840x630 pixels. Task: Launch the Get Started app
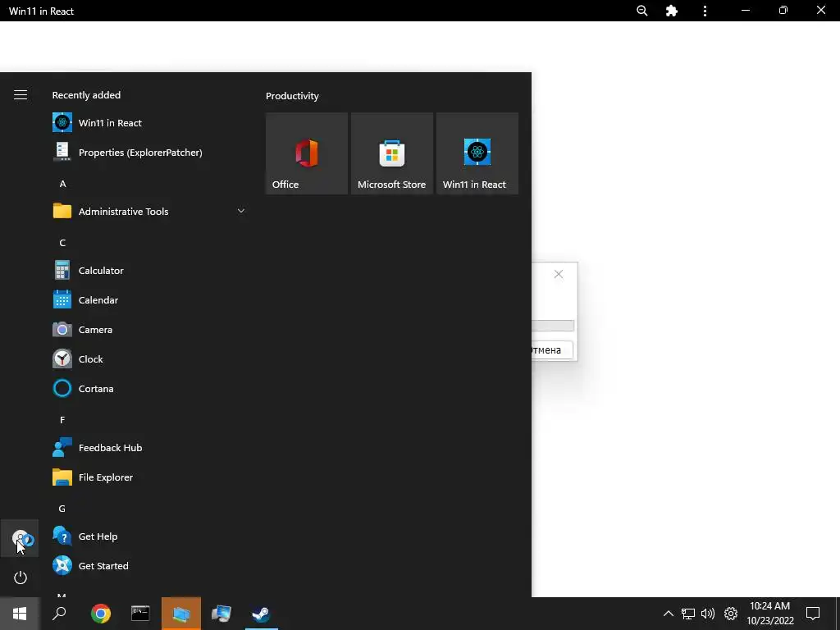149,566
